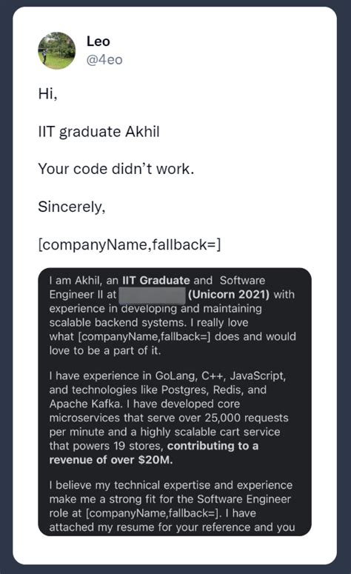Screen dimensions: 351x574
Task: Click 'role at [companyName,fallback=]' placeholder
Action: tap(136, 513)
